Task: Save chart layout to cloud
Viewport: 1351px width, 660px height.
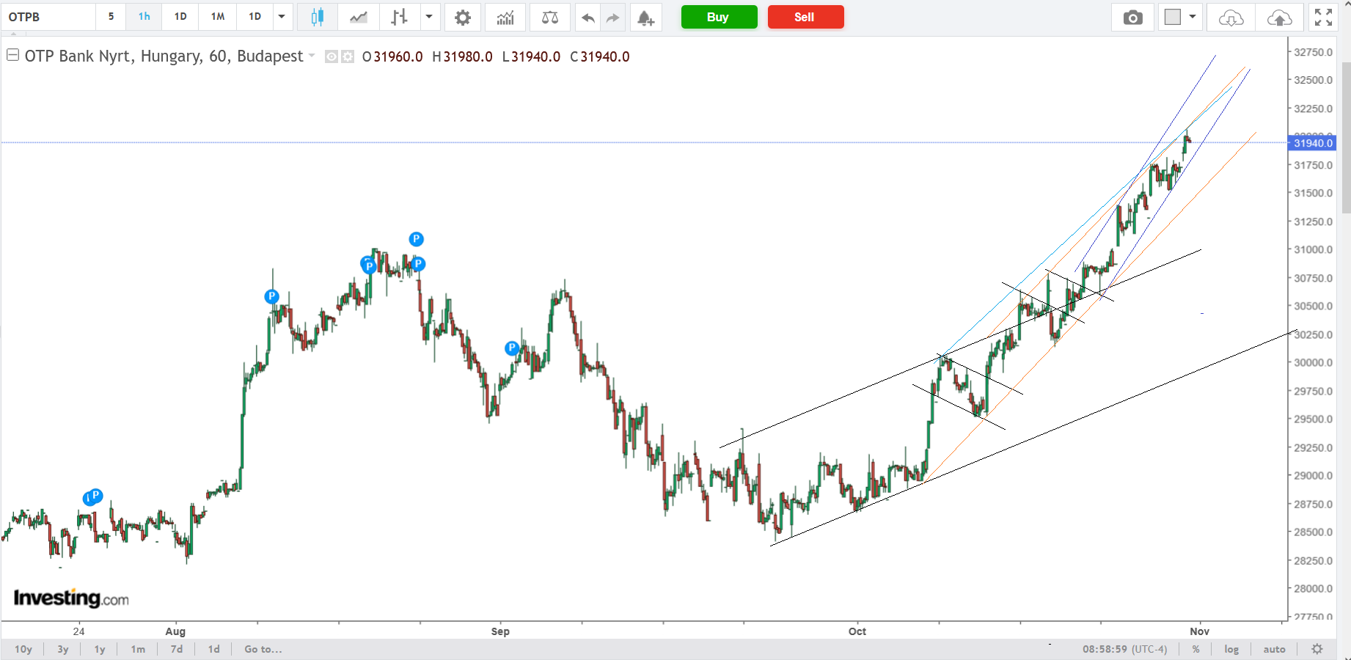Action: pyautogui.click(x=1279, y=17)
